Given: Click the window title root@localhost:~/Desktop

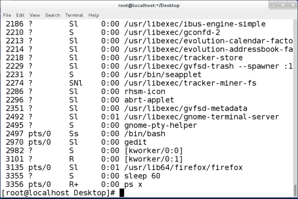Looking at the screenshot, I should pos(149,5).
